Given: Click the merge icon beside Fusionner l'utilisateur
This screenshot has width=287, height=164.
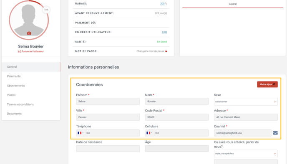Looking at the screenshot, I should [19, 52].
